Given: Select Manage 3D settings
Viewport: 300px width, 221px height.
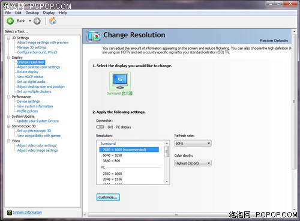Looking at the screenshot, I should 32,47.
